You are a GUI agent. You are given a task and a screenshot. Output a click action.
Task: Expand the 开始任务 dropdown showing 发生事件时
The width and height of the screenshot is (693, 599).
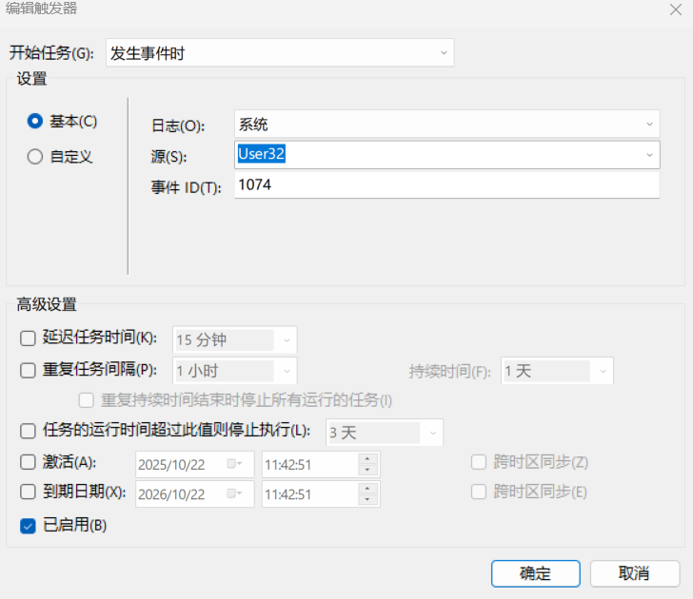click(x=444, y=53)
